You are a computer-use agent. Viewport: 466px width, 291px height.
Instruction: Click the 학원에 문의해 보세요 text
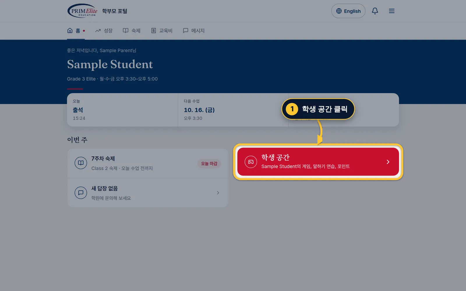pos(111,198)
